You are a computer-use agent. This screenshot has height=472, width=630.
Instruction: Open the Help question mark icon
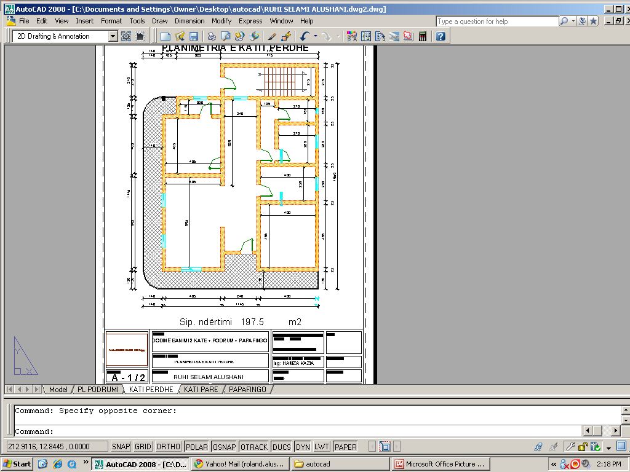tap(441, 36)
